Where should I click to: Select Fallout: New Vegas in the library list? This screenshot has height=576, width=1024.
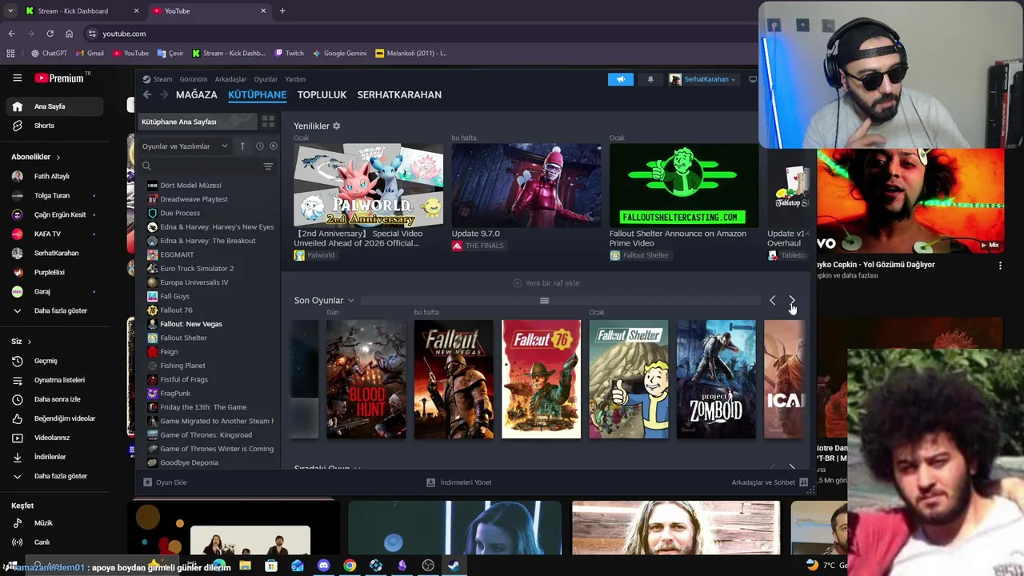point(191,324)
